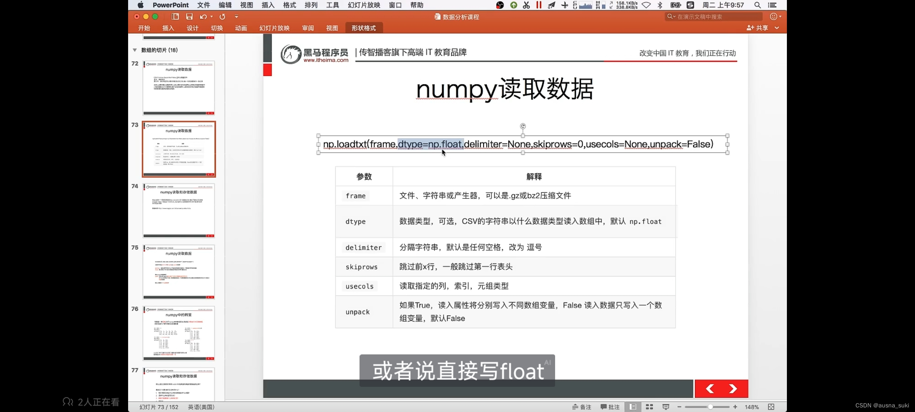Open the Undo dropdown arrow

tap(211, 16)
